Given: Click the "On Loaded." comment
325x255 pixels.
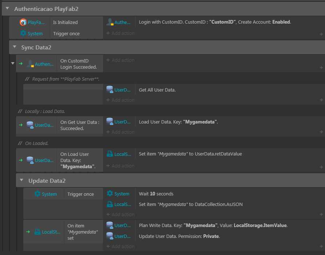Looking at the screenshot, I should coord(33,143).
